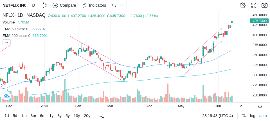This screenshot has width=270, height=121.
Task: Click the NFLX 1D NASDAQ title
Action: [24, 15]
